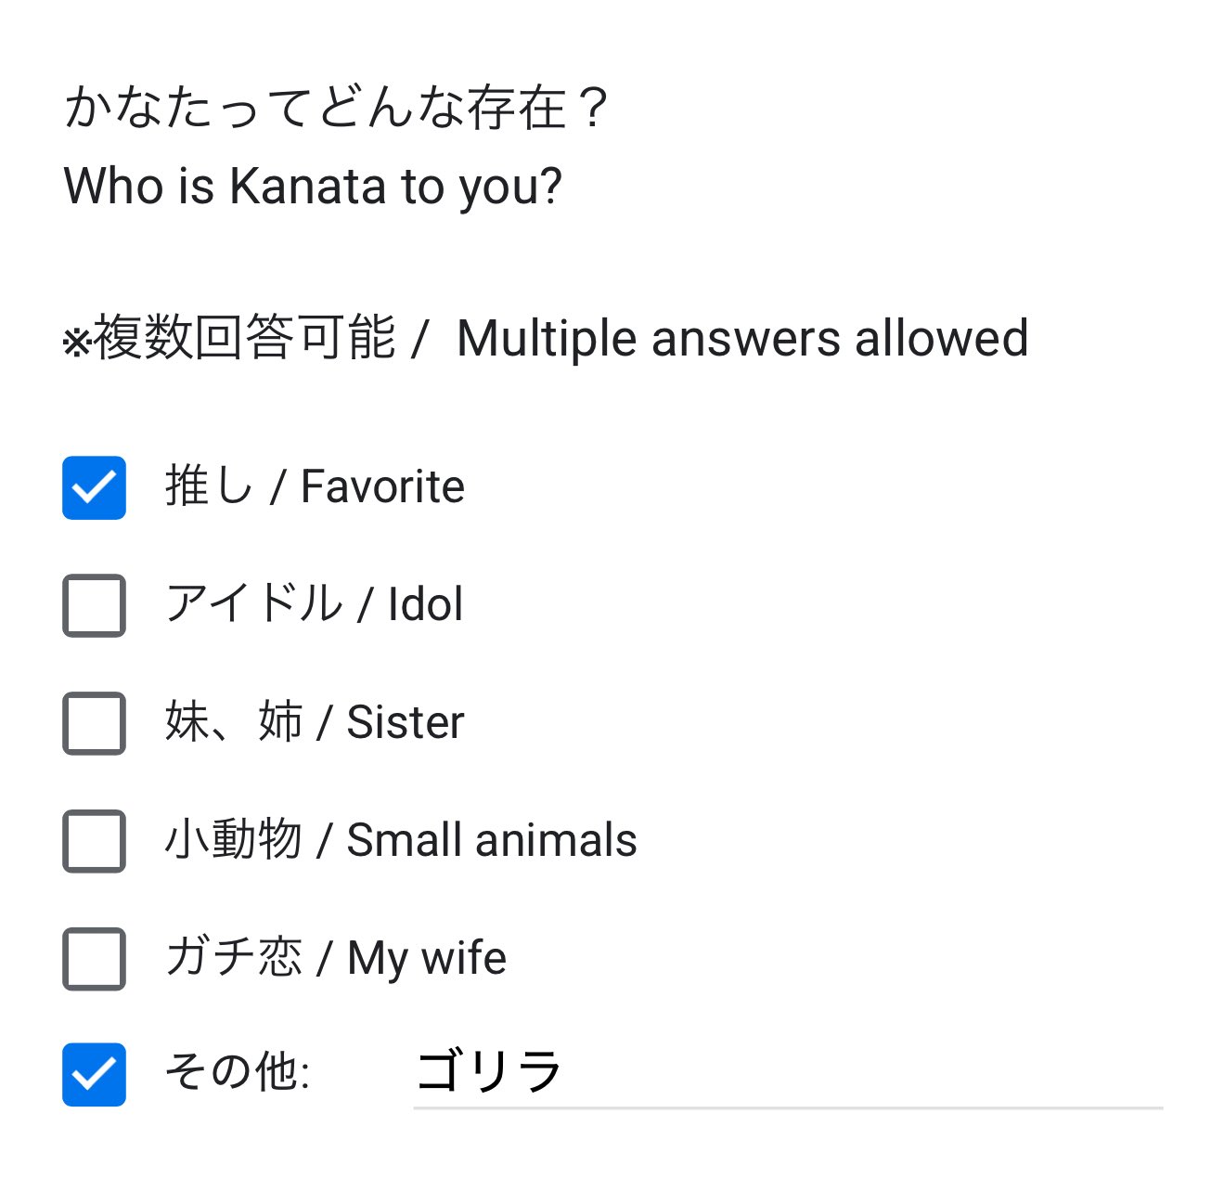This screenshot has height=1191, width=1224.
Task: Click the 'Favorite' option label text
Action: point(382,486)
